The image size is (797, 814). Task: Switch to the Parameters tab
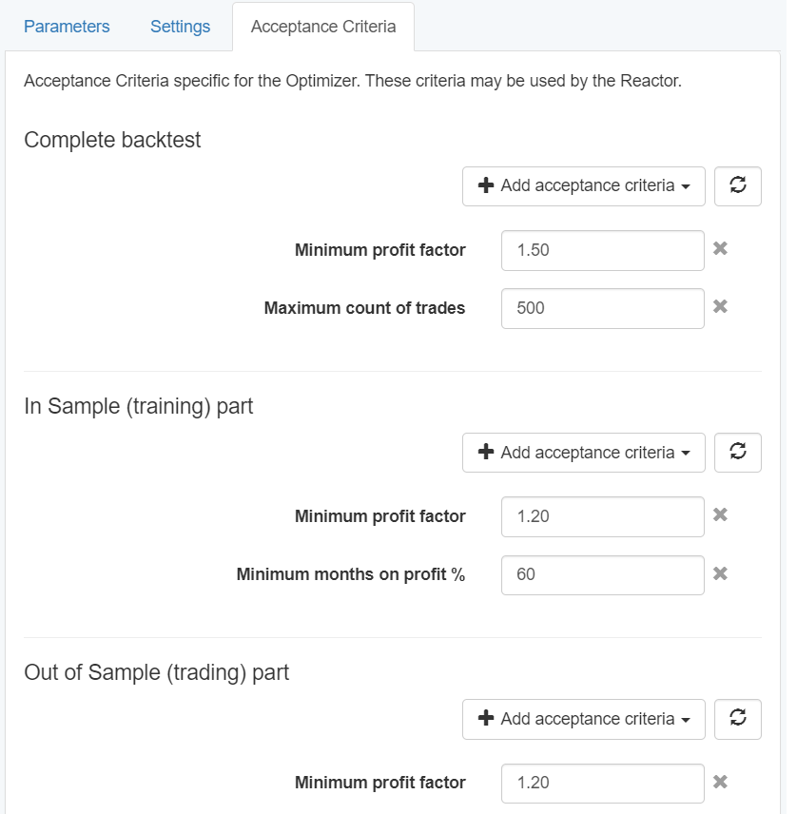[x=67, y=27]
